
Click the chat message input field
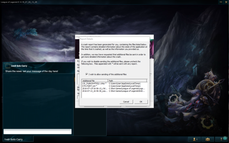[38, 131]
